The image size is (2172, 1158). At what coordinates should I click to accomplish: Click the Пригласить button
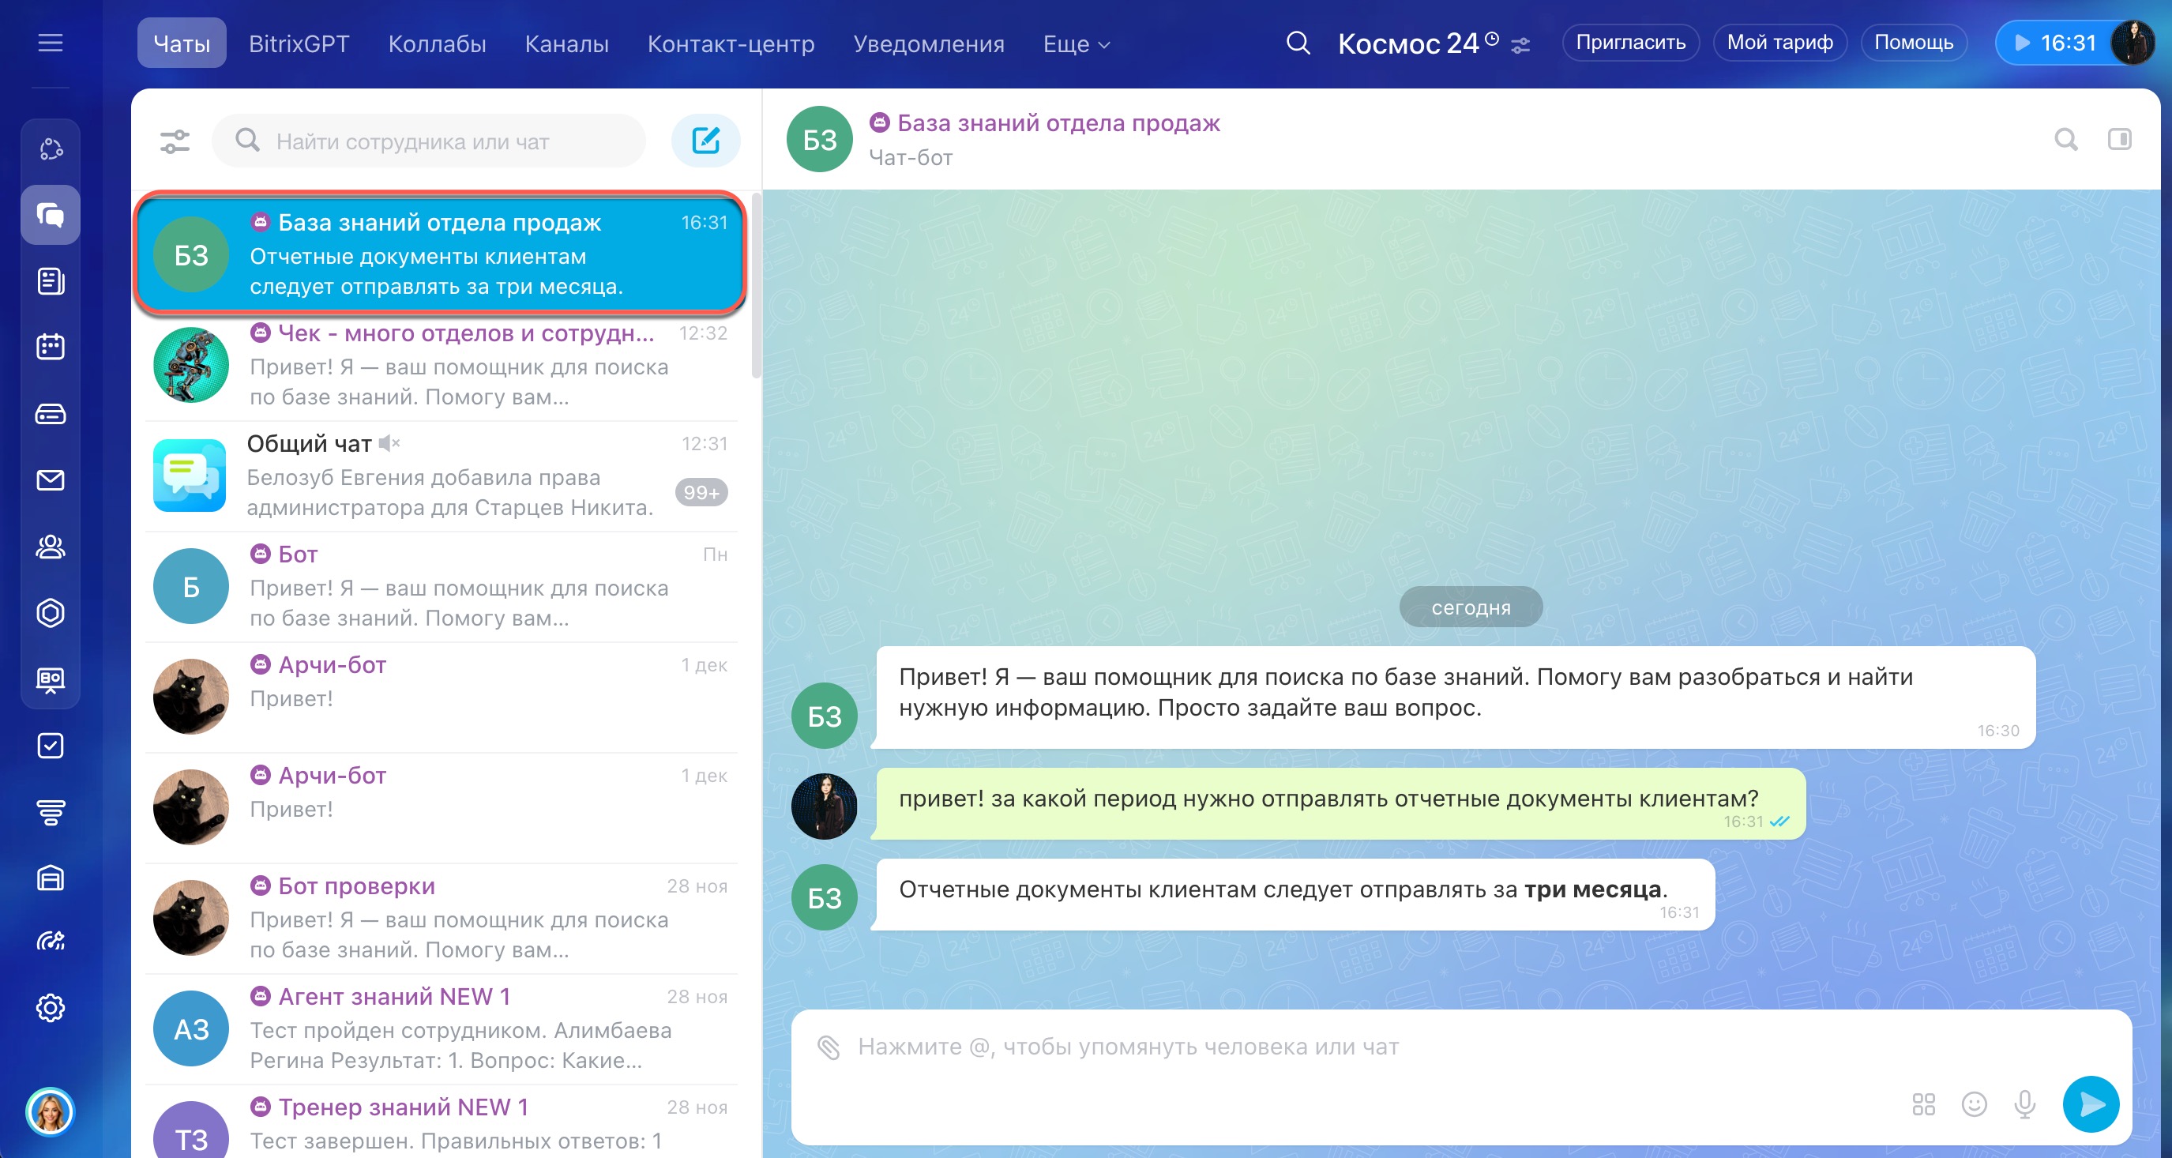pyautogui.click(x=1630, y=42)
